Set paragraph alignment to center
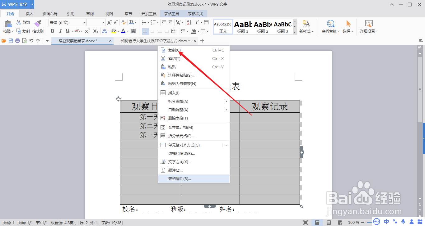This screenshot has width=425, height=226. (x=152, y=31)
